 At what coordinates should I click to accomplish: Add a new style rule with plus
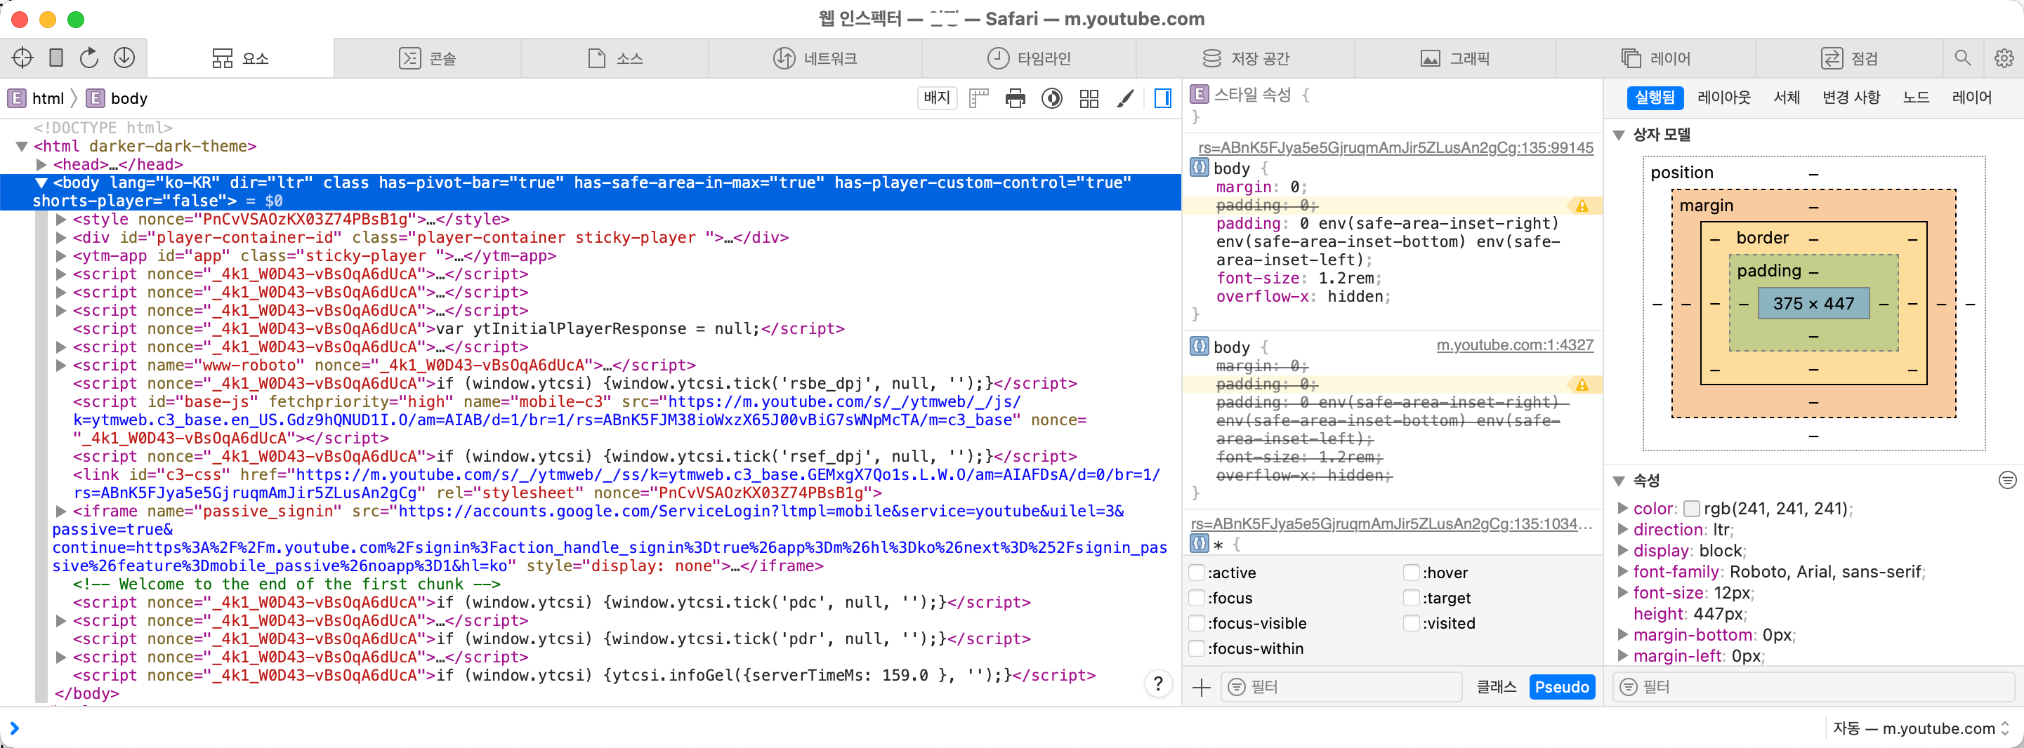[x=1202, y=688]
